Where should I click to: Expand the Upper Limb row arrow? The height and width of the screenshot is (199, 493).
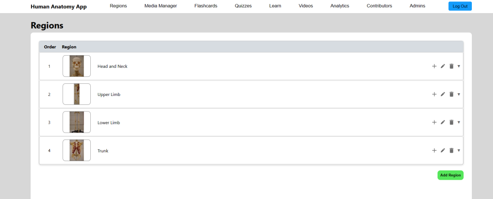(459, 94)
